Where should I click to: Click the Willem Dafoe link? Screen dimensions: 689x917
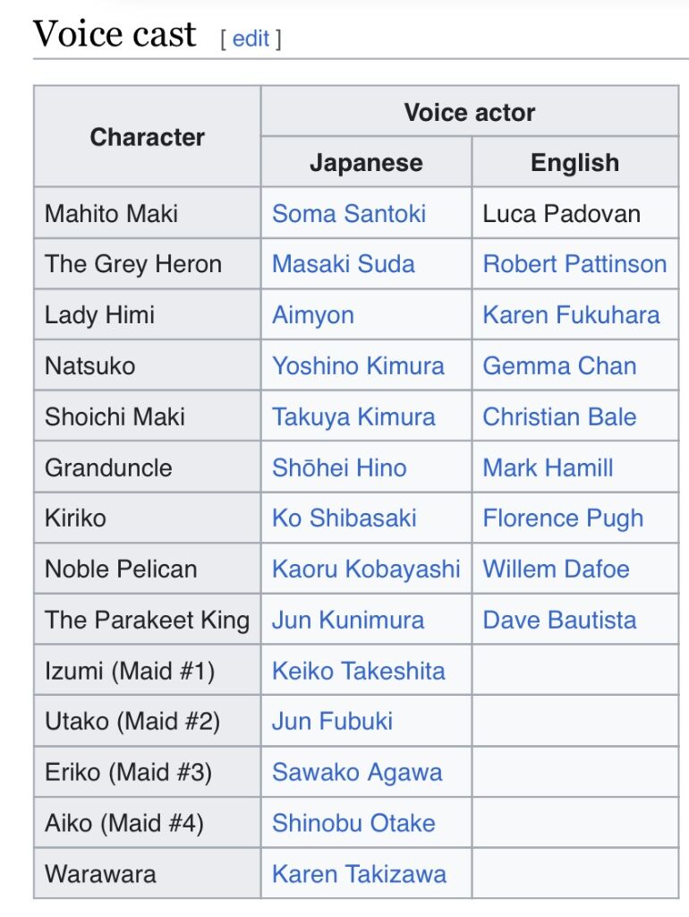[x=556, y=569]
